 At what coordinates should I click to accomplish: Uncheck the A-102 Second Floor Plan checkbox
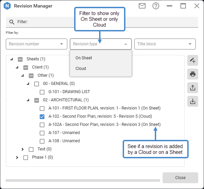click(42, 117)
